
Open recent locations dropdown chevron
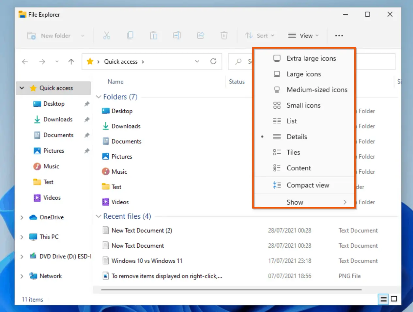[57, 62]
